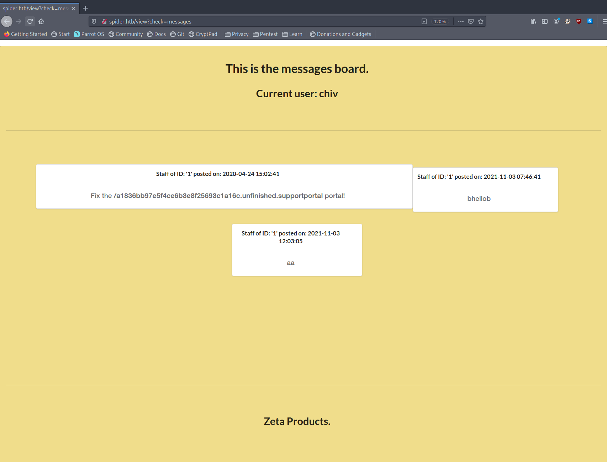Expand the Privacy bookmarks folder
The image size is (607, 462).
tap(237, 34)
